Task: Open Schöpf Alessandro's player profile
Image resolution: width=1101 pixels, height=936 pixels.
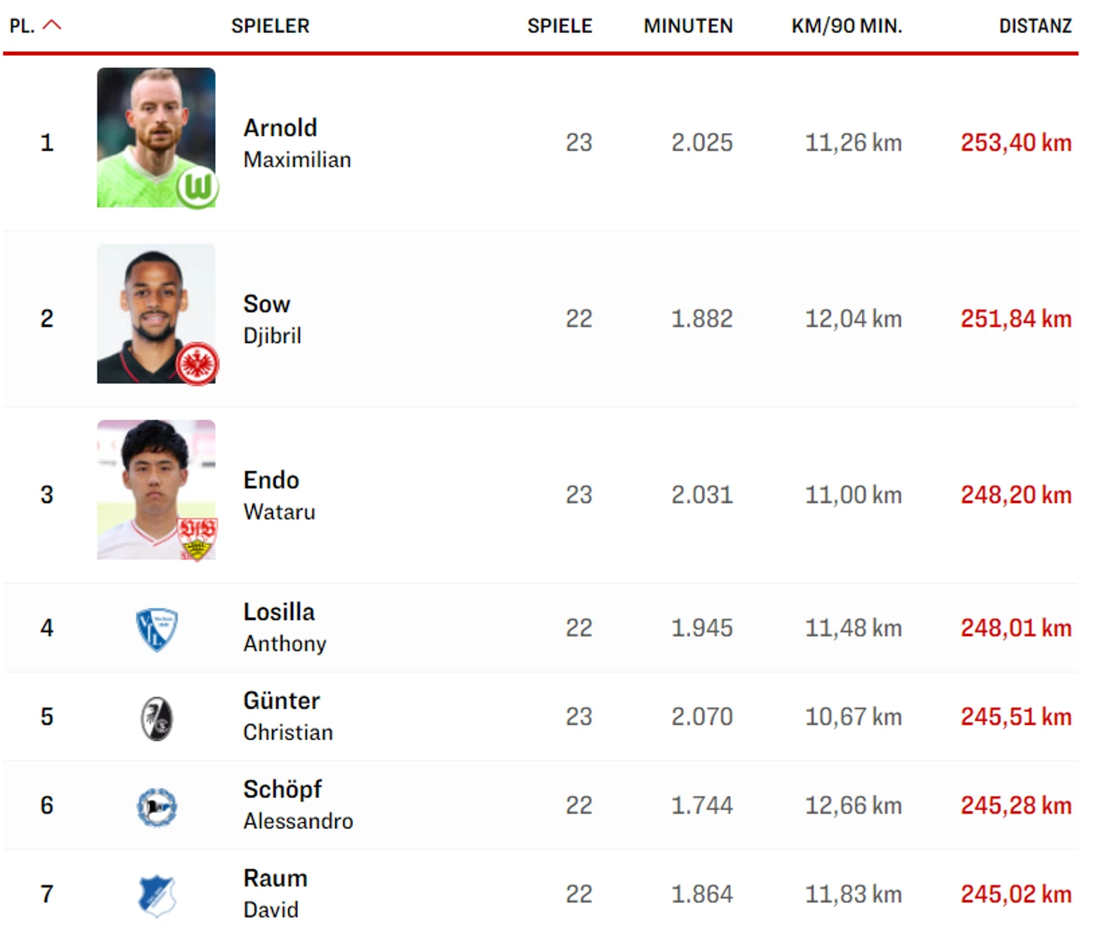Action: [298, 805]
